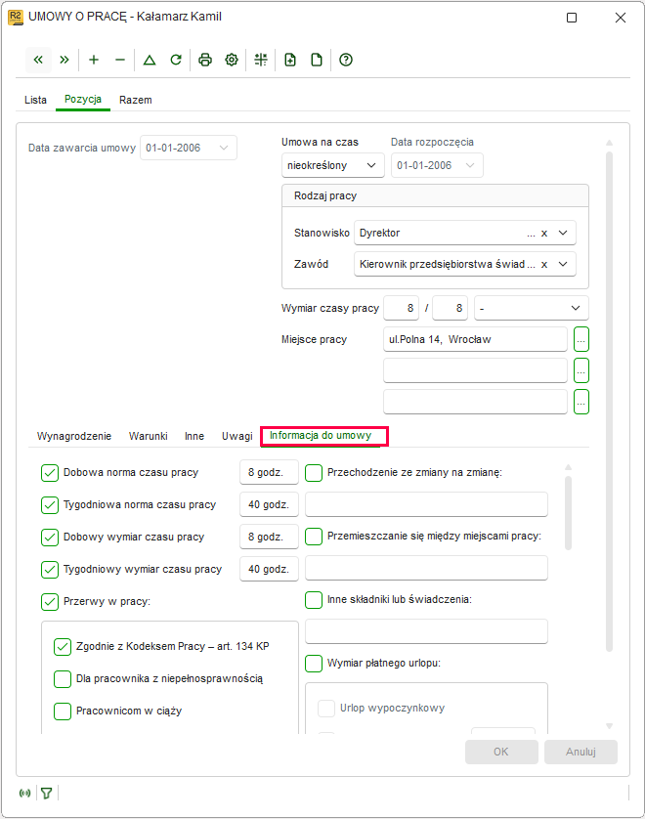Go to next record with double right arrow
This screenshot has height=819, width=645.
pos(64,60)
